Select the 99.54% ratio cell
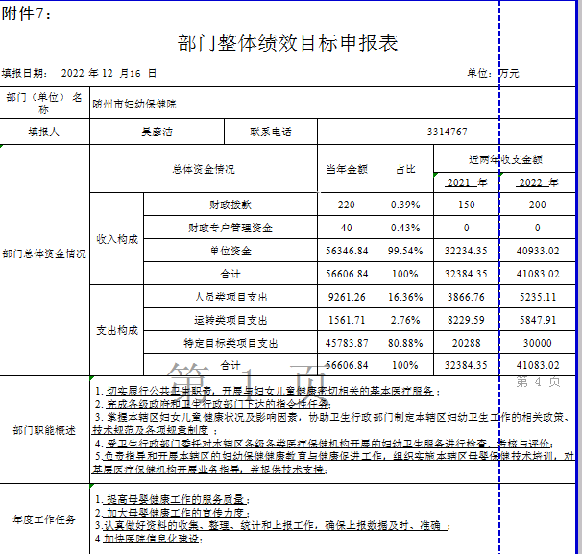The width and height of the screenshot is (582, 554). click(405, 251)
